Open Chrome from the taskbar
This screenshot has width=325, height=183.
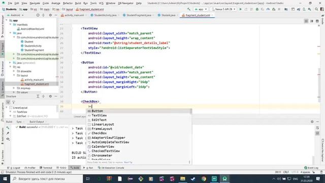point(204,178)
